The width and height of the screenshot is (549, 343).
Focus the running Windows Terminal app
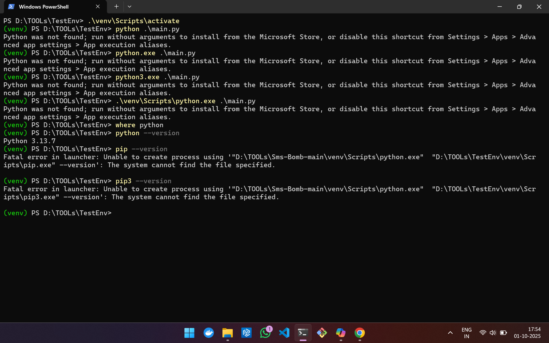(x=303, y=333)
